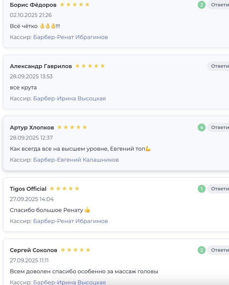
Task: Click green badge 4 on Артур Хлопков review
Action: (202, 128)
